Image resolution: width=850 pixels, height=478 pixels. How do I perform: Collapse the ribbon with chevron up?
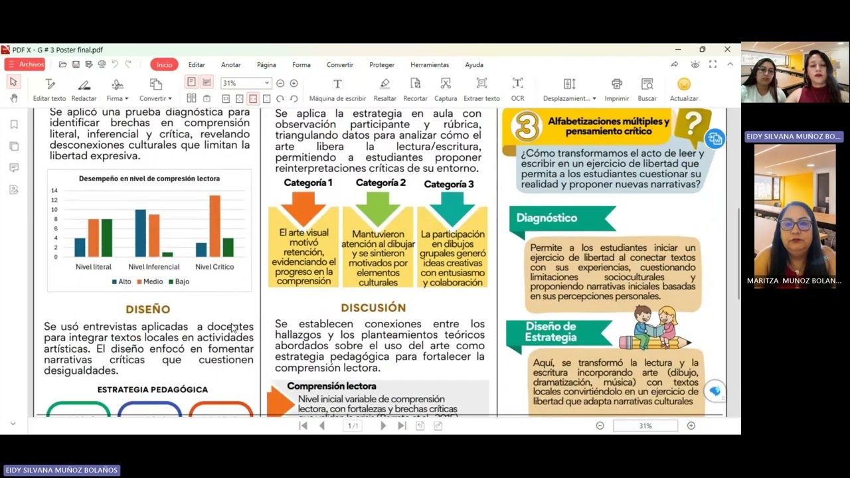point(730,64)
